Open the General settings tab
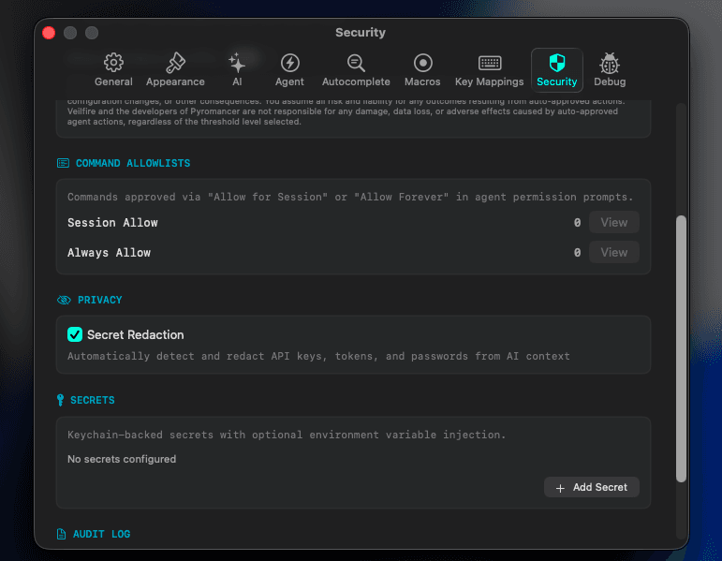 113,70
